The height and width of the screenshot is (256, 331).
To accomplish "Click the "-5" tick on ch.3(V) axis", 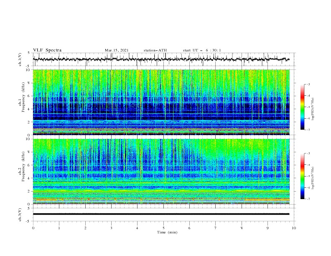I will point(28,221).
